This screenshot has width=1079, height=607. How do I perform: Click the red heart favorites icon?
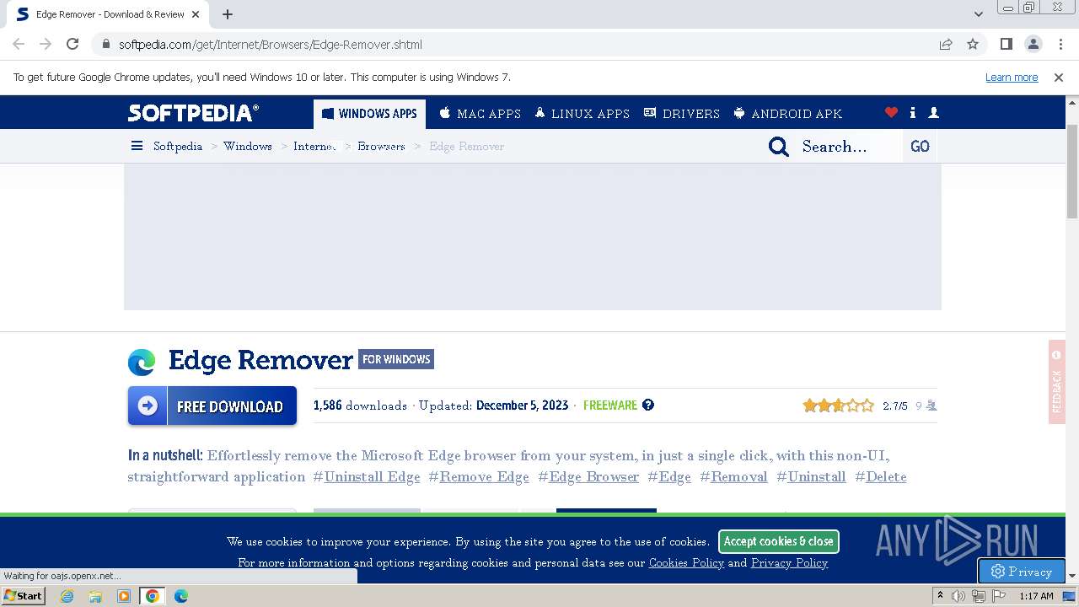[891, 112]
